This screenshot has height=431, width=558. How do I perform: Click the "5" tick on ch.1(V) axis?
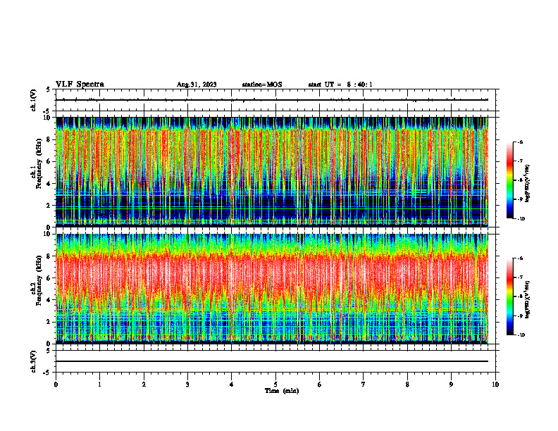coord(48,89)
